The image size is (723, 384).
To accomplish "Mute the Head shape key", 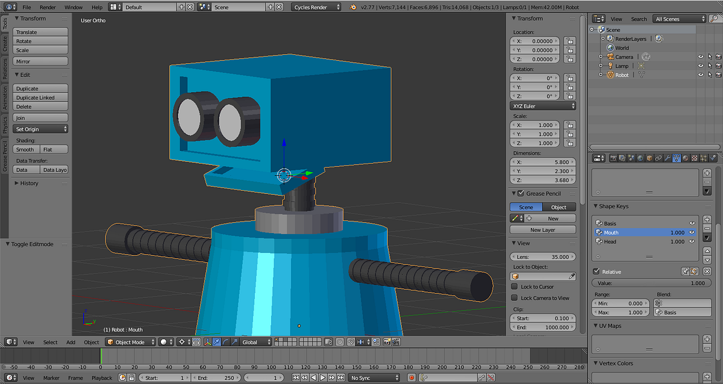I will click(x=692, y=242).
